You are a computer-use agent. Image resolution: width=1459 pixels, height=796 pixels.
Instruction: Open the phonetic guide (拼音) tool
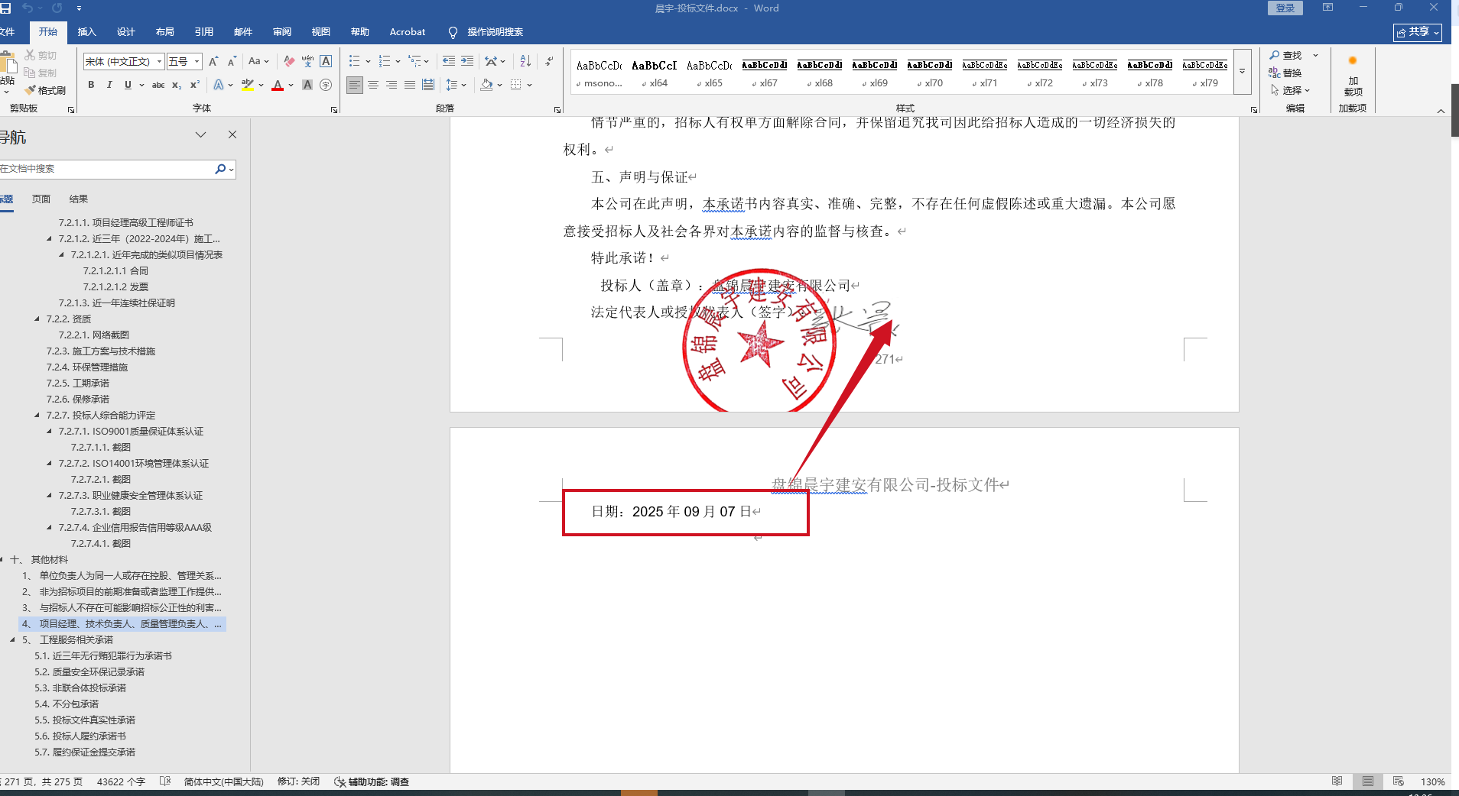[x=307, y=61]
